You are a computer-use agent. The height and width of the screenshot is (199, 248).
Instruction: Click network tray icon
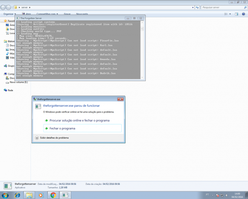click(222, 195)
